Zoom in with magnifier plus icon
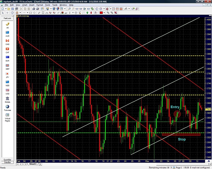Viewport: 212px width, 169px height. pyautogui.click(x=69, y=9)
